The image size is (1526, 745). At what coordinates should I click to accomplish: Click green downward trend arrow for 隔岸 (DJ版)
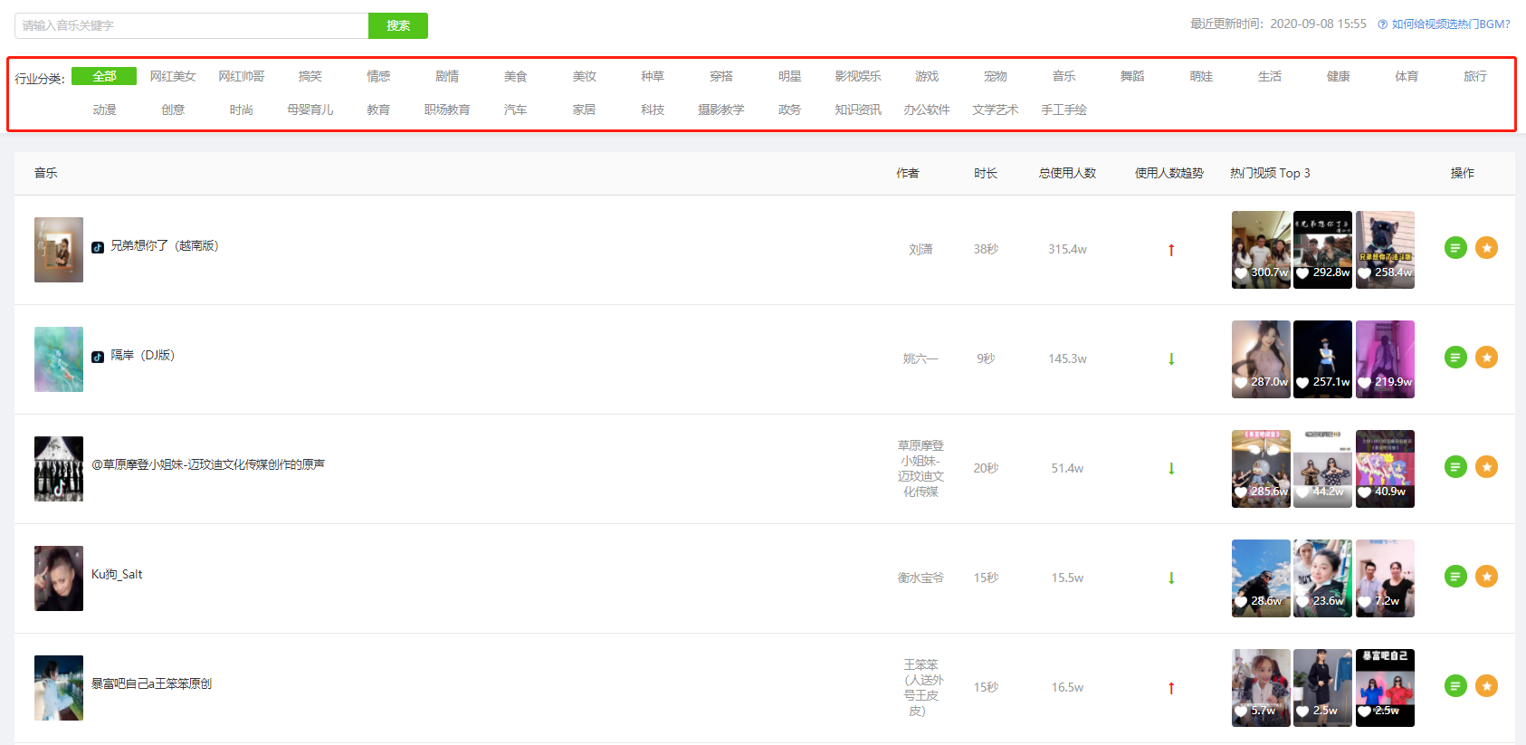[x=1171, y=359]
